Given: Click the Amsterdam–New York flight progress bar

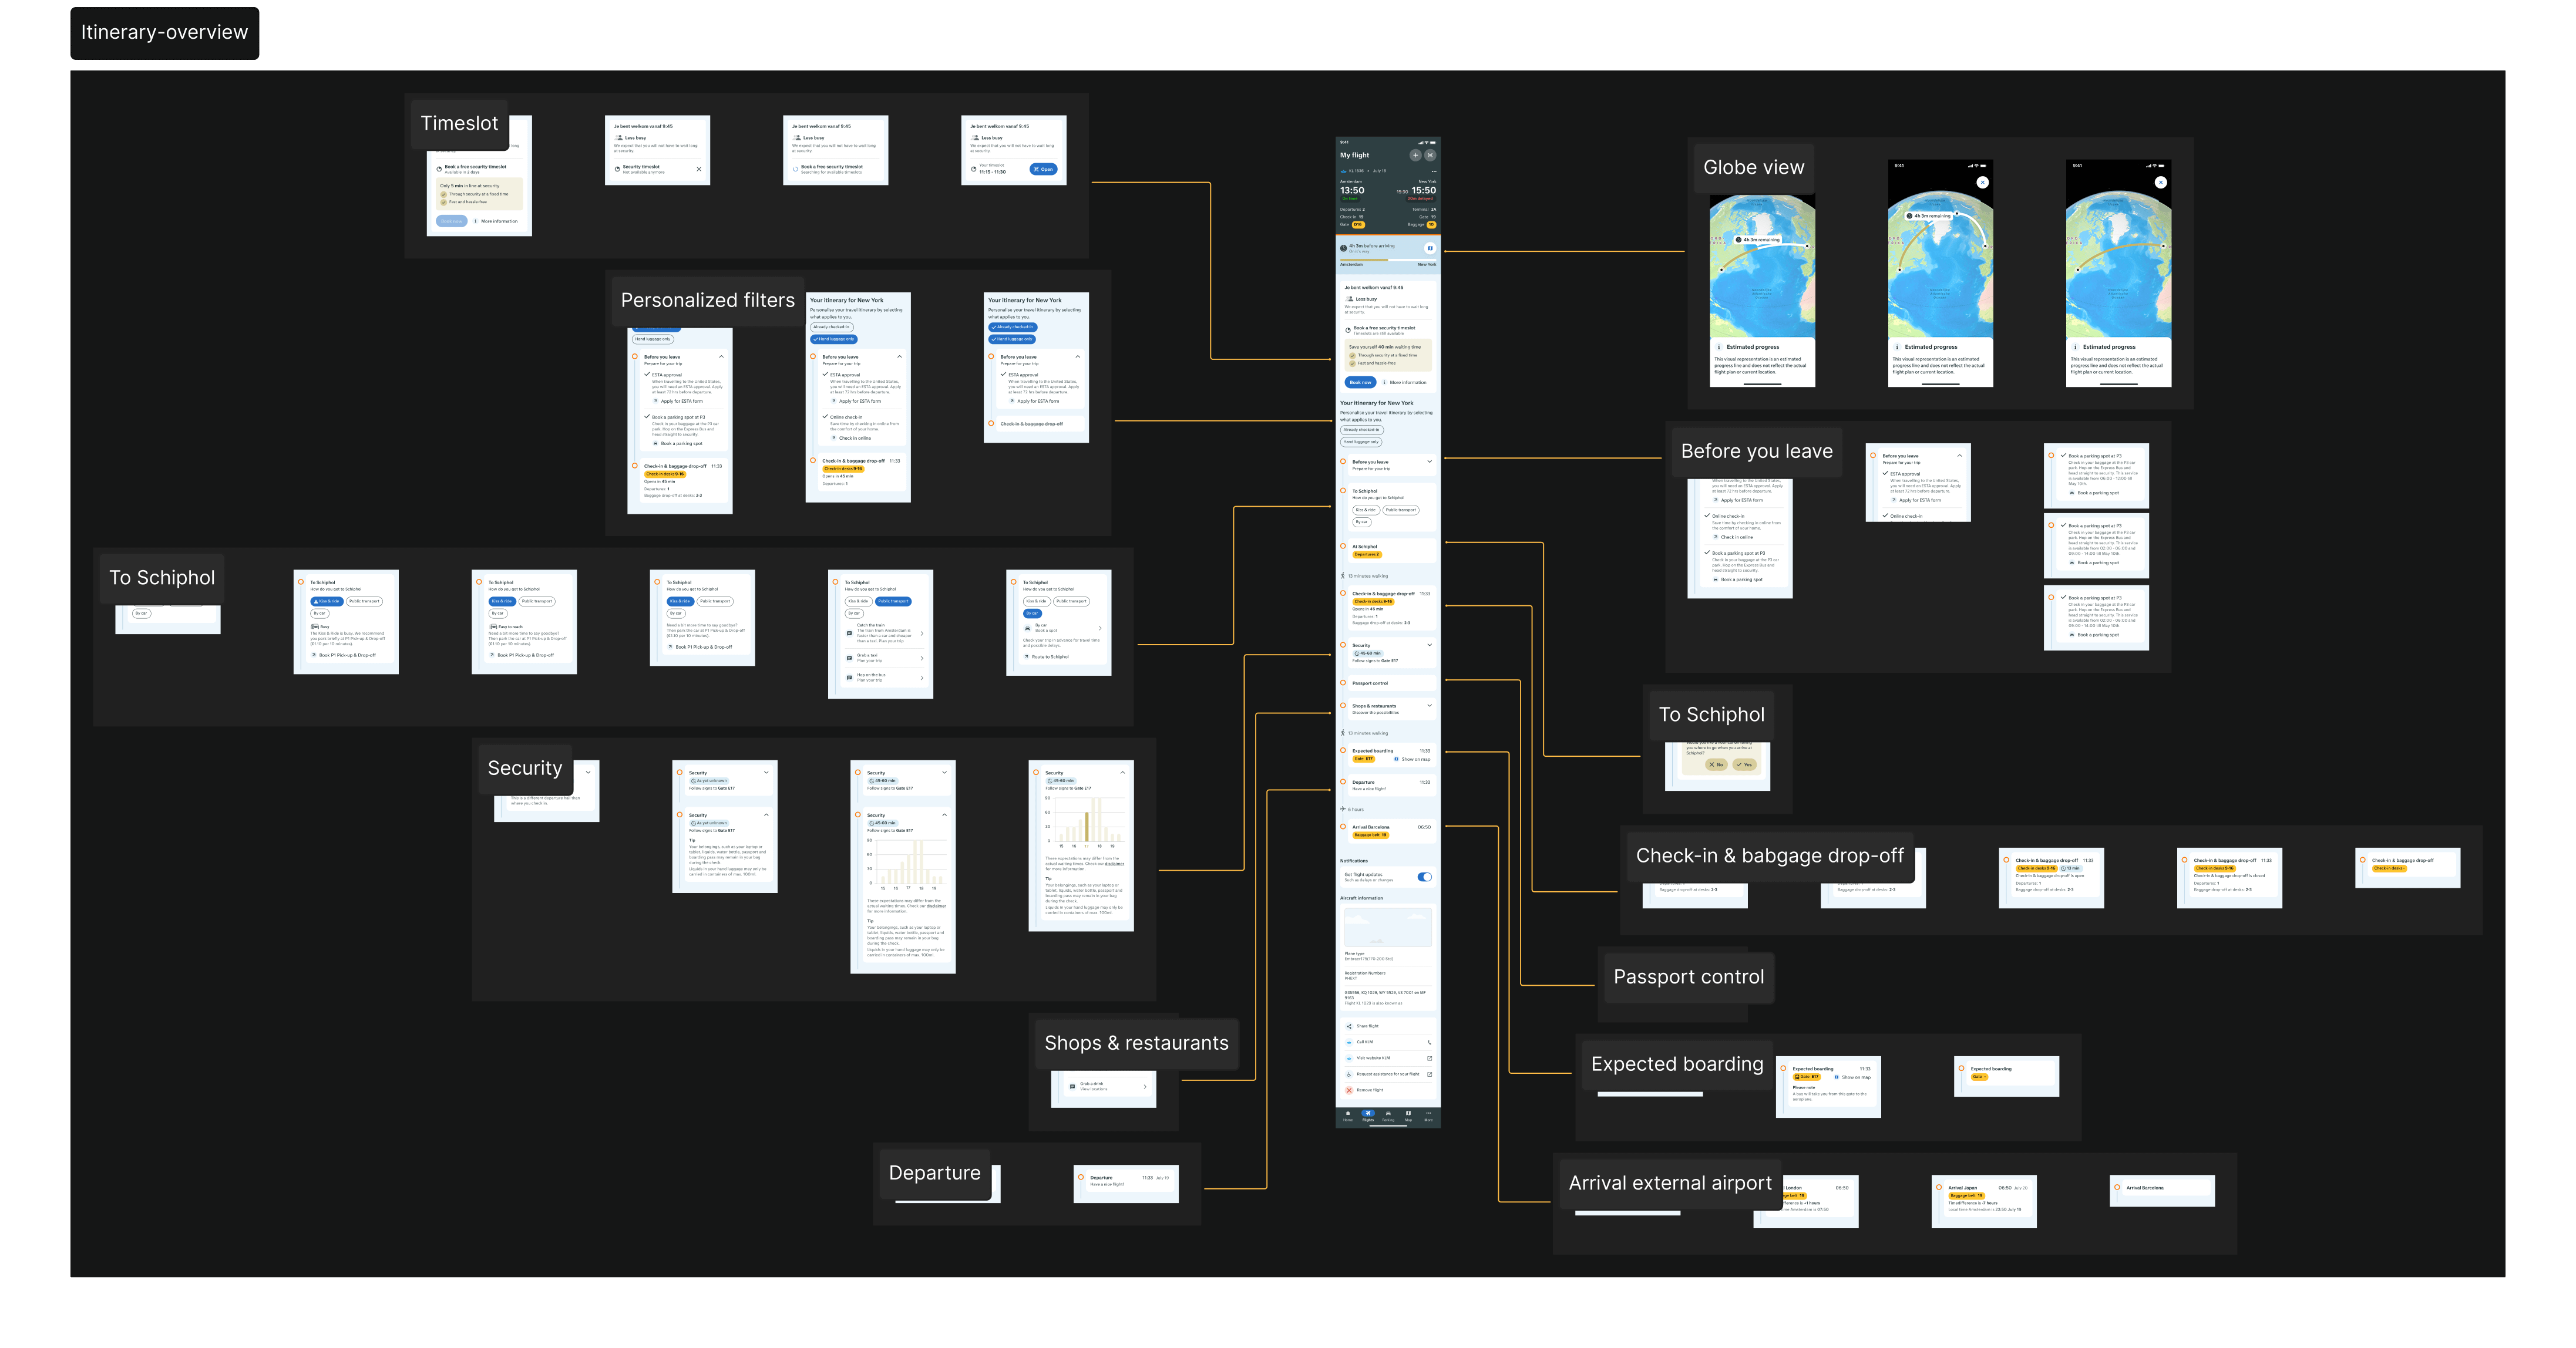Looking at the screenshot, I should [1388, 259].
